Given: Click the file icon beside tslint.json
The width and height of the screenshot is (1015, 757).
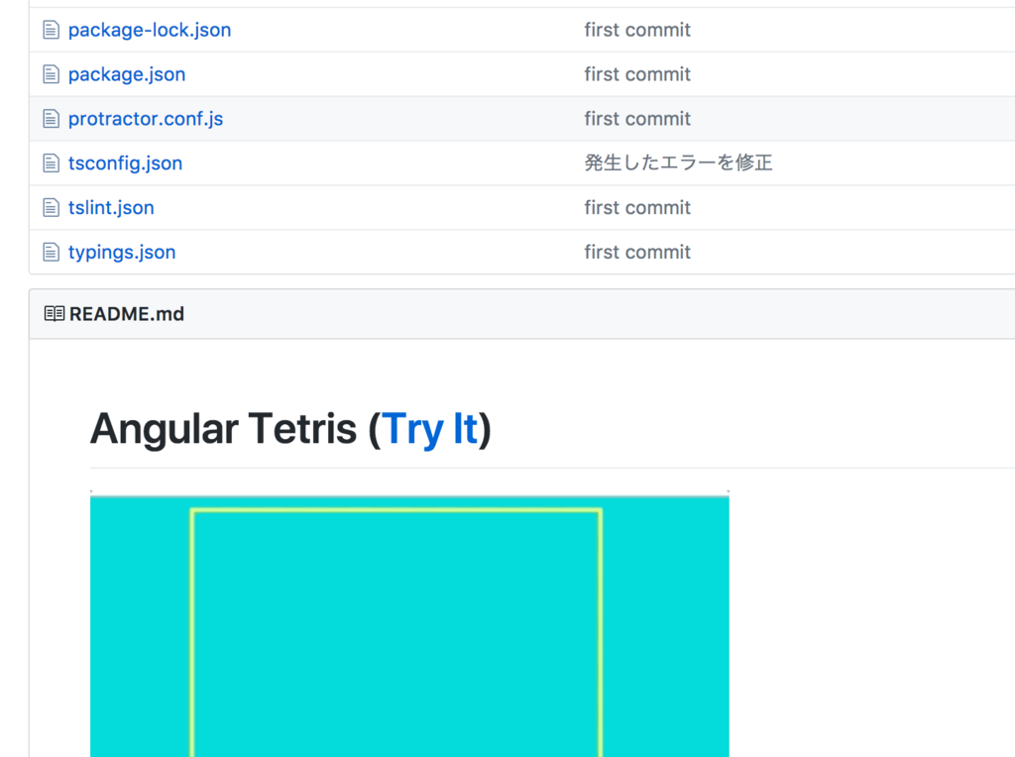Looking at the screenshot, I should (51, 207).
